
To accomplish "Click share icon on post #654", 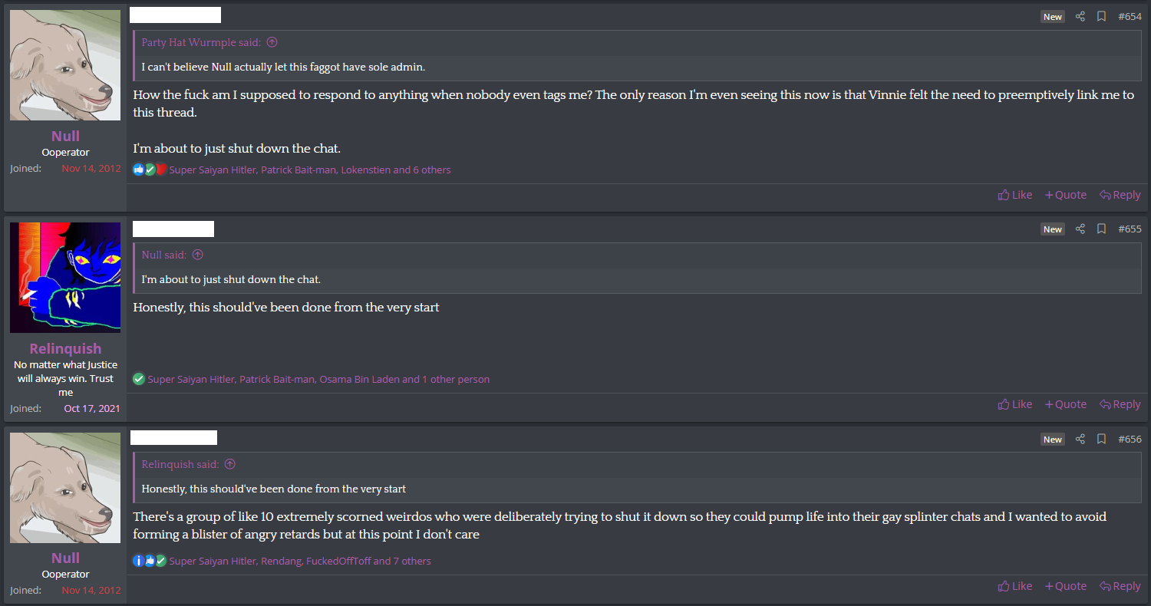I will (x=1080, y=16).
